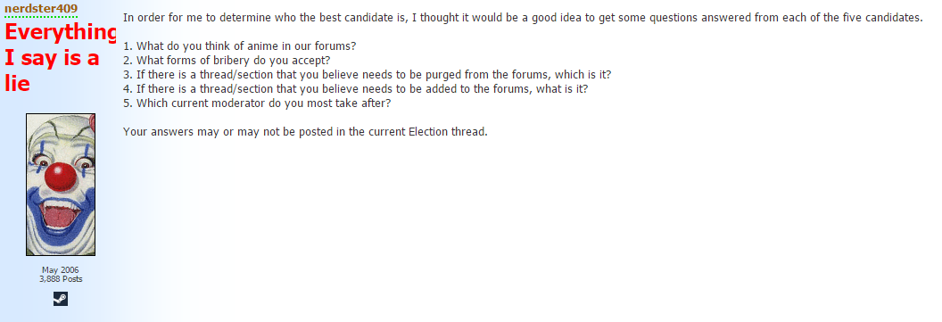Click the 'May 2006' join date
942x322 pixels.
pyautogui.click(x=60, y=270)
